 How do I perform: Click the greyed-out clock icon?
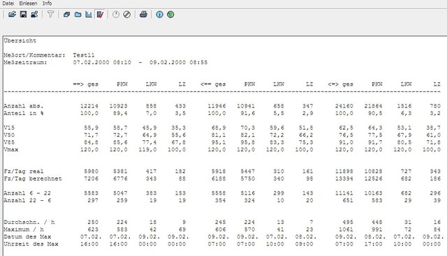click(116, 14)
